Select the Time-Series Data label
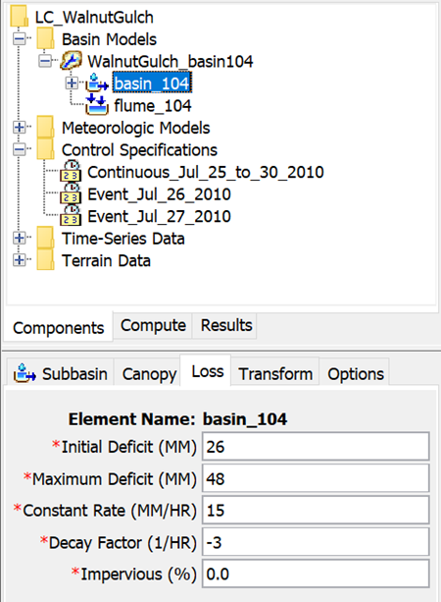Screen dimensions: 441x602 (x=122, y=239)
